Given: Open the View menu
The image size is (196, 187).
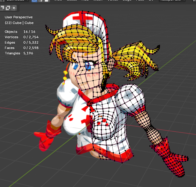Looking at the screenshot, I should [x=58, y=1].
